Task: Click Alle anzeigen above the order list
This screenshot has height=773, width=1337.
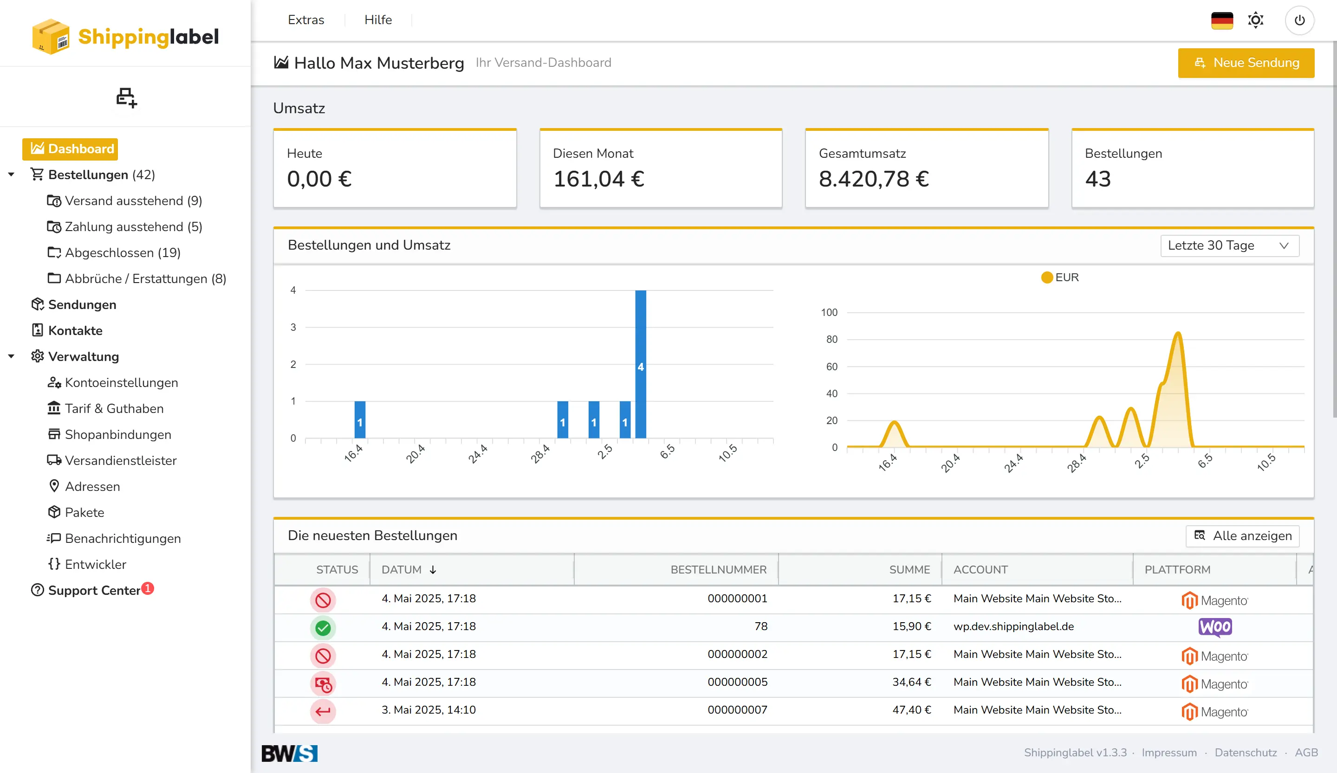Action: 1242,536
